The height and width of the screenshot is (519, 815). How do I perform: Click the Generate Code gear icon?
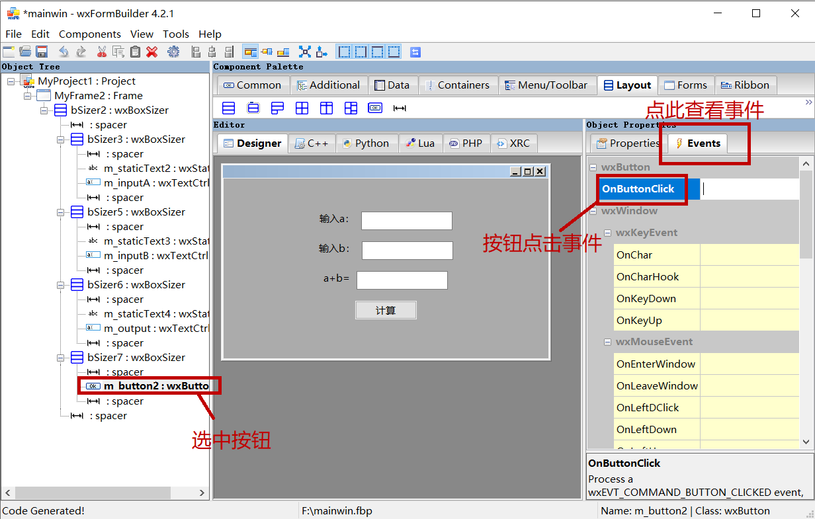point(175,51)
